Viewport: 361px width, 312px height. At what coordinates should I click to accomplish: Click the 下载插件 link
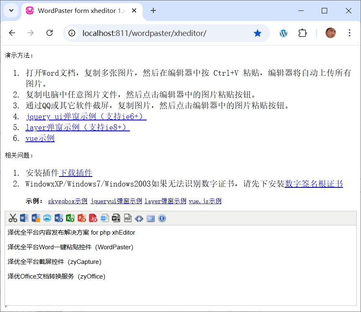pyautogui.click(x=75, y=173)
